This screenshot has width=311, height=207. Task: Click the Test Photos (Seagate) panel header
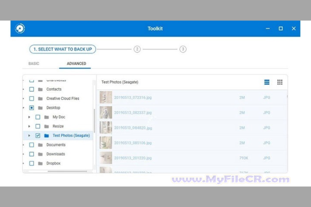point(120,82)
